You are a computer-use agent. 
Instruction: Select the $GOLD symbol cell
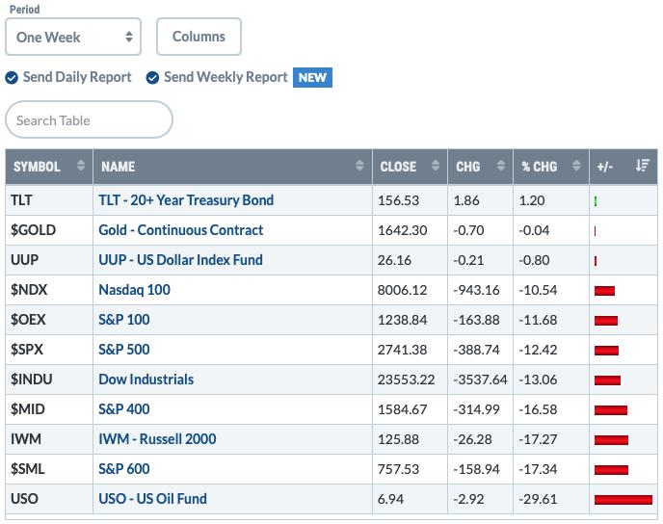[49, 230]
